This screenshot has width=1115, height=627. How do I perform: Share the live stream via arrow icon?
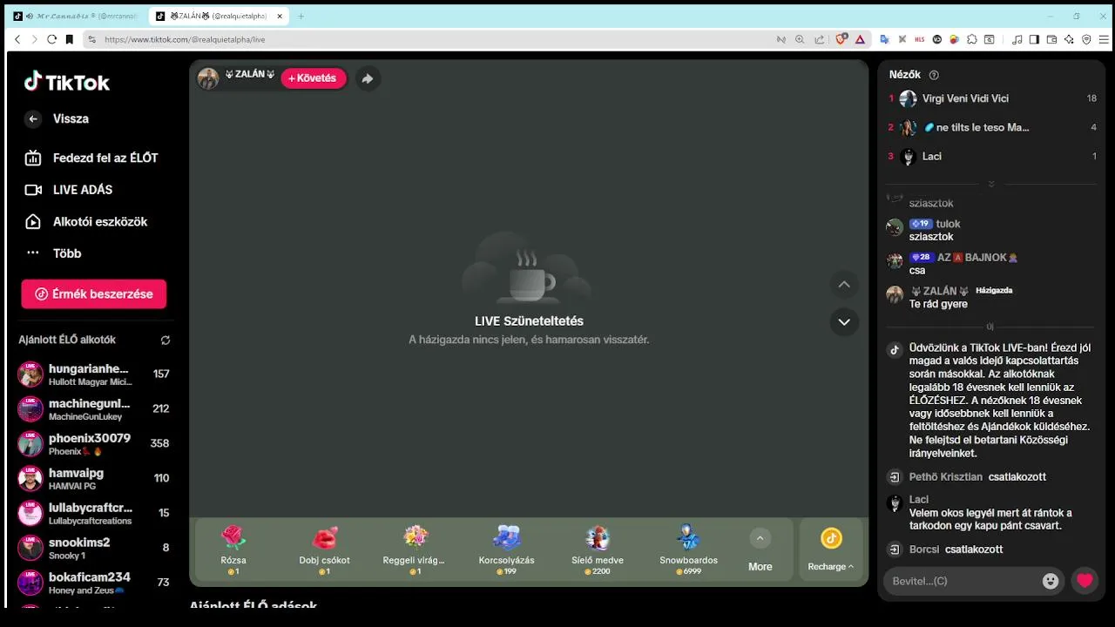[x=368, y=78]
